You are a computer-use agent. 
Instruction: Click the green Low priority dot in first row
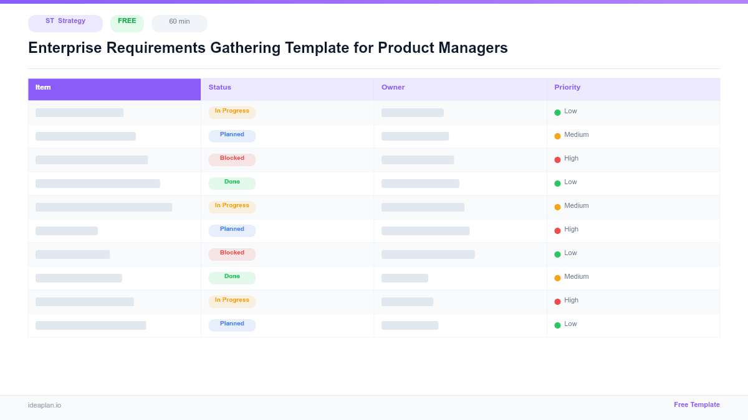coord(557,111)
